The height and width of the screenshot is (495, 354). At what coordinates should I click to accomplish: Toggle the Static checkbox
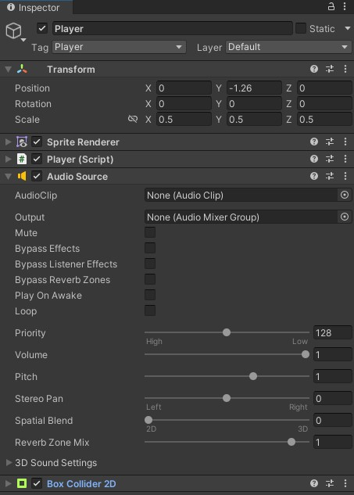(301, 28)
